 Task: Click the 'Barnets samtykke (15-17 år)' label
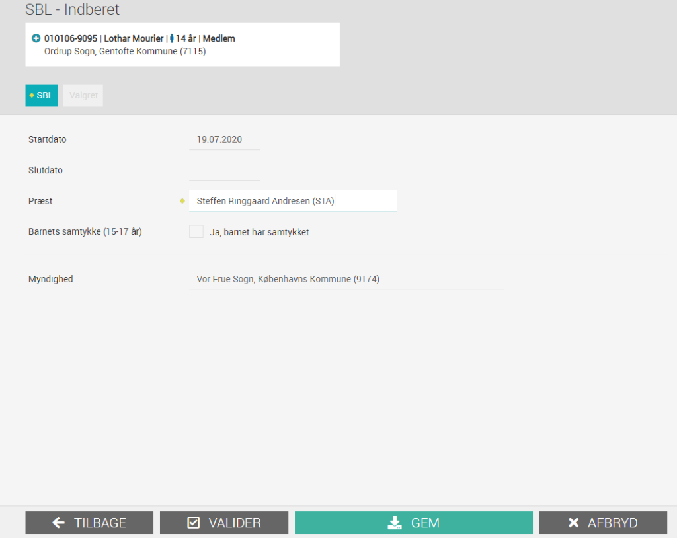[x=85, y=231]
